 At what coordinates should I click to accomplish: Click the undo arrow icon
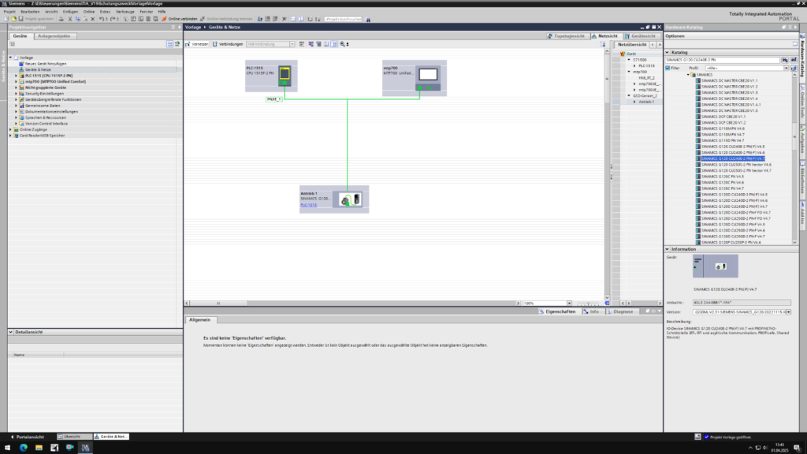point(102,19)
